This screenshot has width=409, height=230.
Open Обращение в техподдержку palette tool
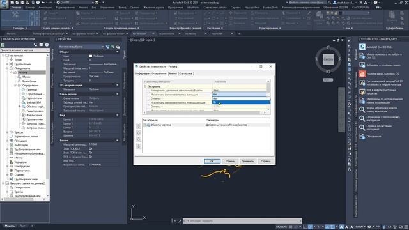380,119
